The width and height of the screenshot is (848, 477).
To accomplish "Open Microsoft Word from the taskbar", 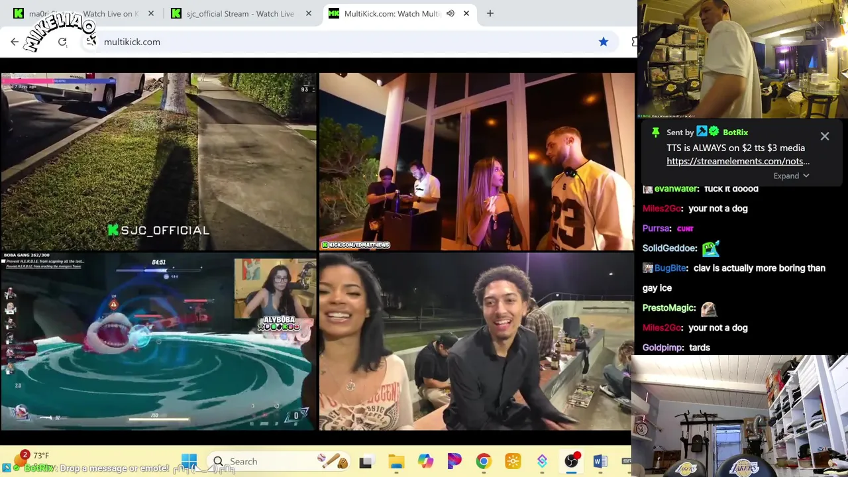I will (600, 461).
